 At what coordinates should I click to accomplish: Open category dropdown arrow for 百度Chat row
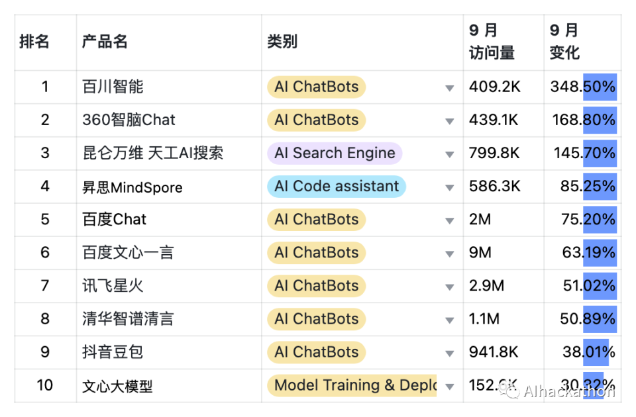450,220
